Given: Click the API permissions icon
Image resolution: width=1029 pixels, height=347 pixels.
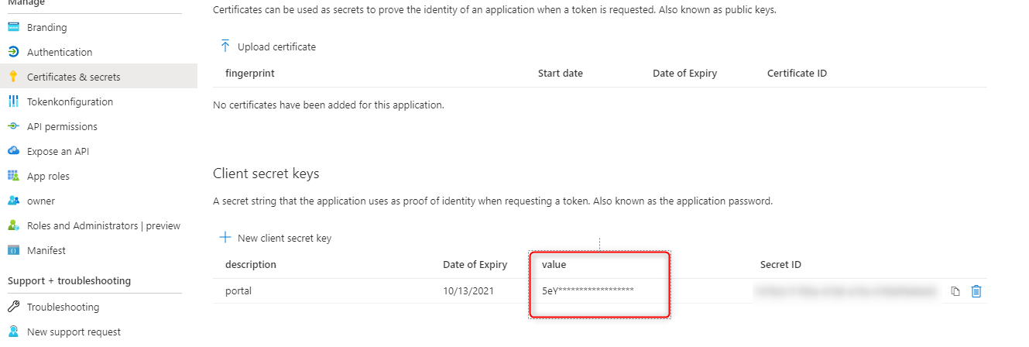Looking at the screenshot, I should tap(13, 126).
